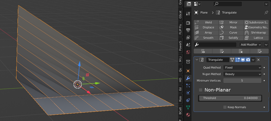Open the Scene properties icon
This screenshot has height=121, width=271.
(x=188, y=45)
